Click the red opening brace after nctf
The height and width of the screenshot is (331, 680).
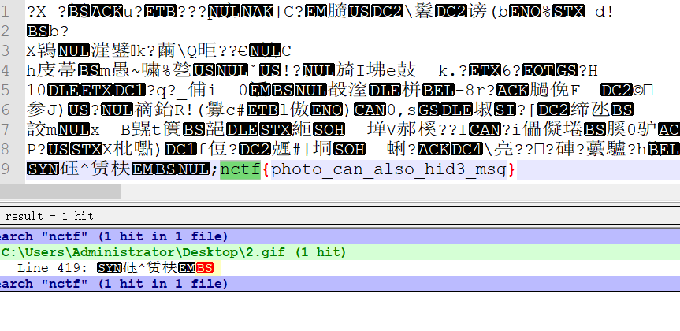tap(265, 169)
